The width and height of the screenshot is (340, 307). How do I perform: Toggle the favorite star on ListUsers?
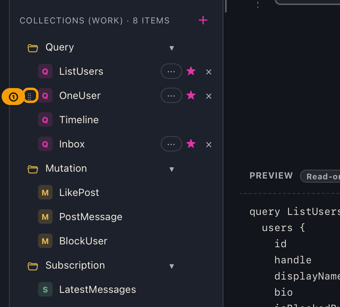click(191, 71)
